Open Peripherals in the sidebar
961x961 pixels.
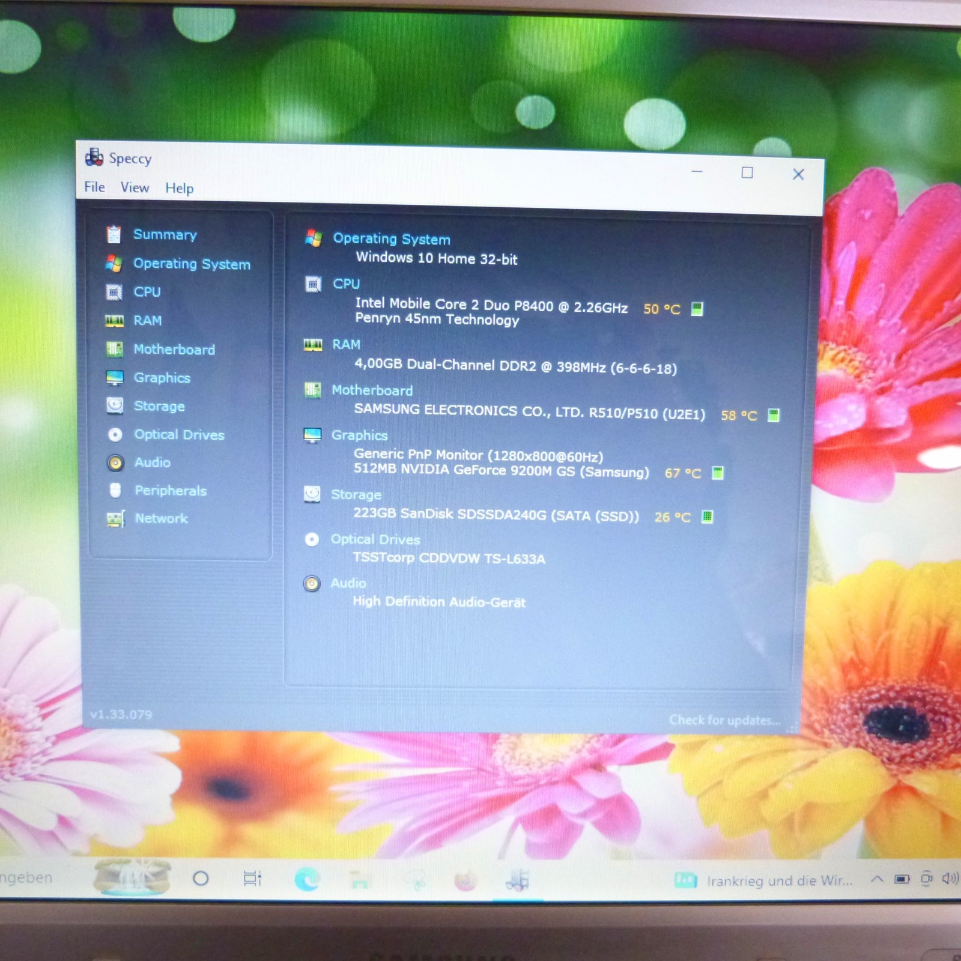[171, 491]
